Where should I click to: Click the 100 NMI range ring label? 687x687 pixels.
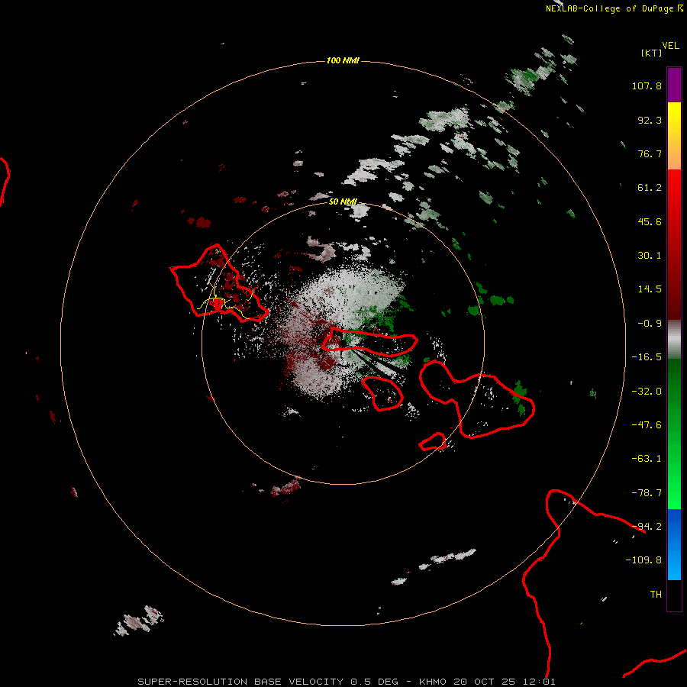pyautogui.click(x=343, y=60)
